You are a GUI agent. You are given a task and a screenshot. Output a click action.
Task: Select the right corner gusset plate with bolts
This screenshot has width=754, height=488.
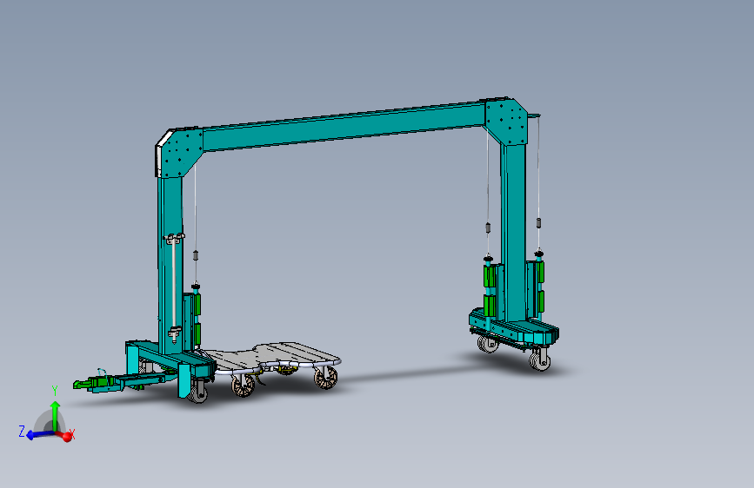(506, 121)
